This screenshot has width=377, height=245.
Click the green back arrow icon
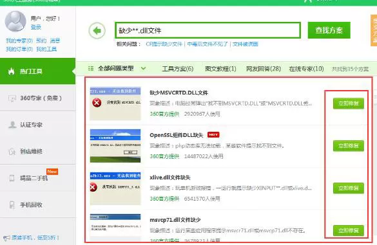97,30
